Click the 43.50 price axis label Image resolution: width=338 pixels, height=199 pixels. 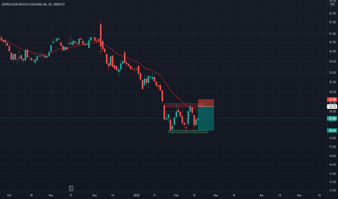tap(333, 51)
